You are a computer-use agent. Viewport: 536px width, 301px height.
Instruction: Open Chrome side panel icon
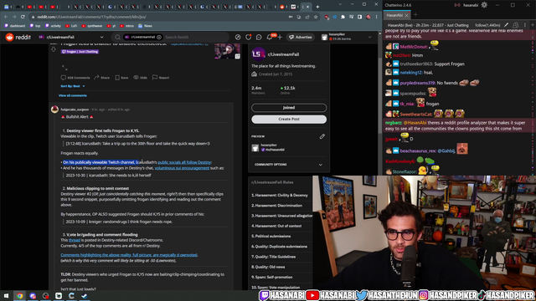359,17
